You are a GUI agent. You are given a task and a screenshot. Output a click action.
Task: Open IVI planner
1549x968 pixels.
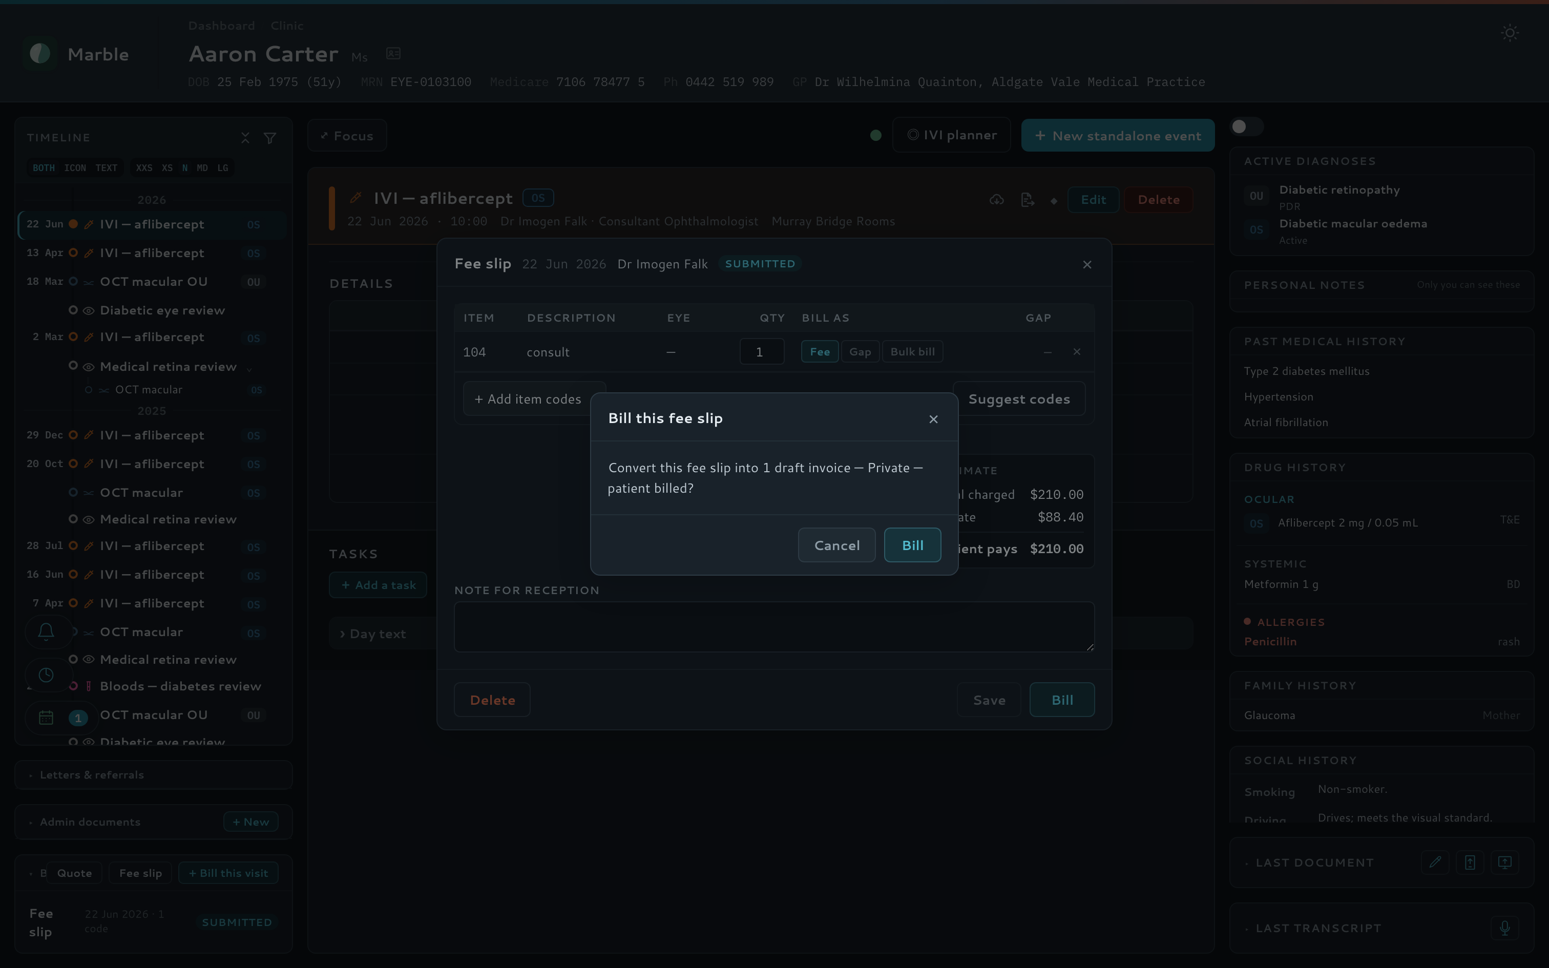[951, 135]
